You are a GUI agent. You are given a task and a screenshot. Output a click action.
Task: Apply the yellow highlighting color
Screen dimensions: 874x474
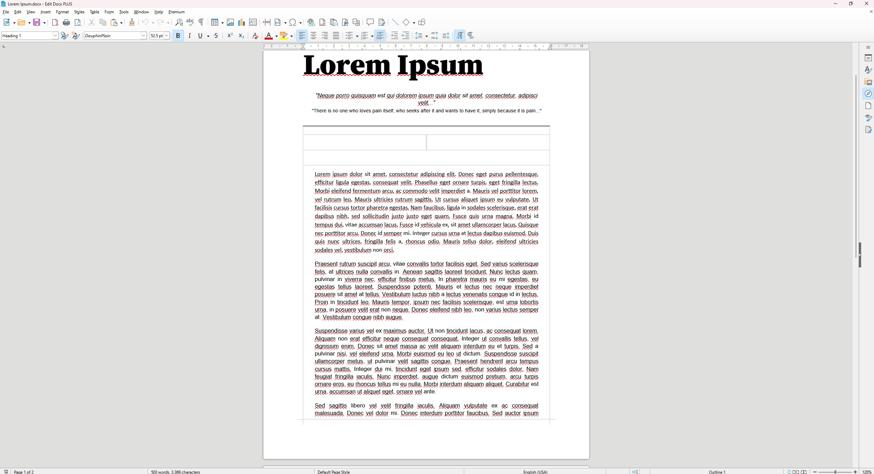point(283,36)
